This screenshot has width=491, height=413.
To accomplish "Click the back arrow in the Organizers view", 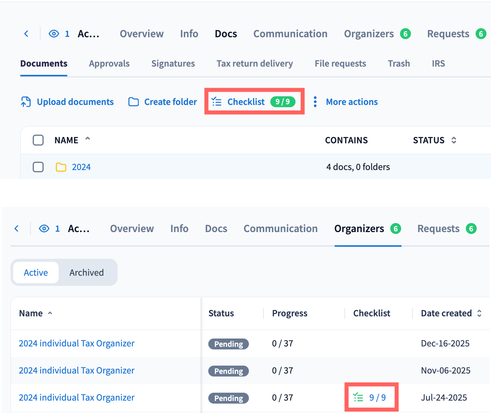I will (x=17, y=229).
